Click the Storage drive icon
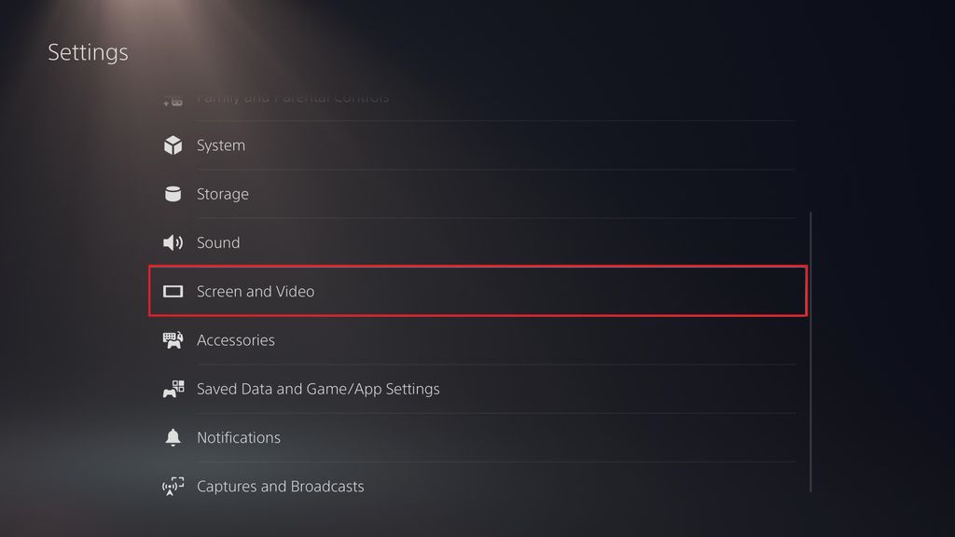The height and width of the screenshot is (537, 955). point(173,194)
